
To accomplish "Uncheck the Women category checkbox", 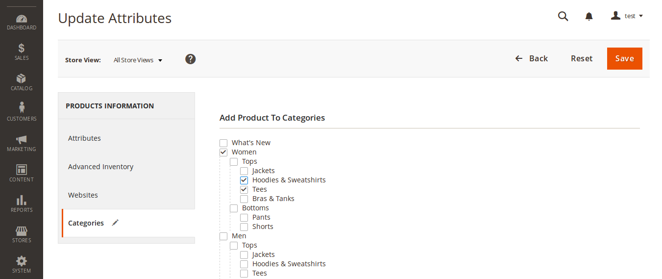I will (x=223, y=152).
